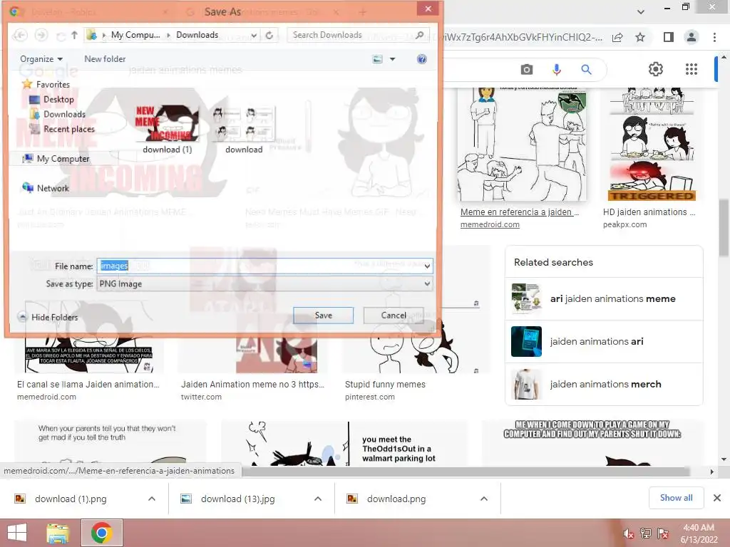Refresh the Downloads folder view
The height and width of the screenshot is (547, 730).
269,35
